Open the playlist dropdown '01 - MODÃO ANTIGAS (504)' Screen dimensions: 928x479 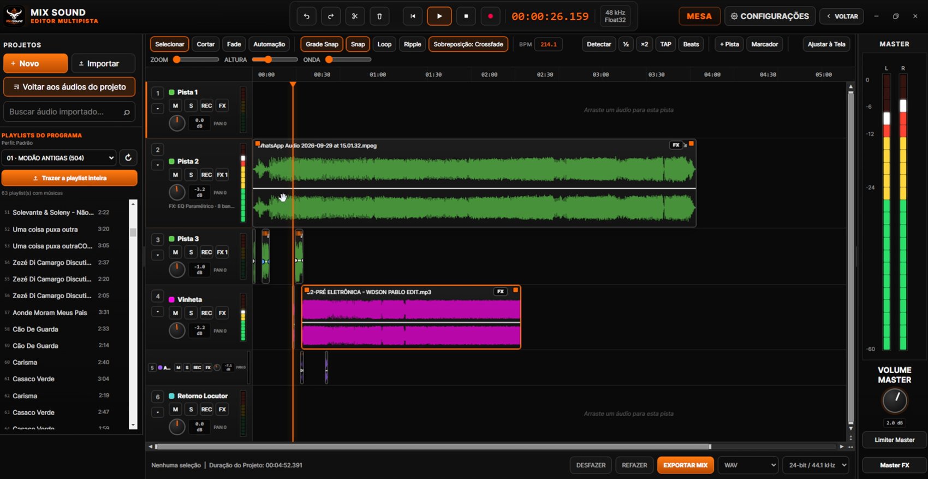(60, 158)
